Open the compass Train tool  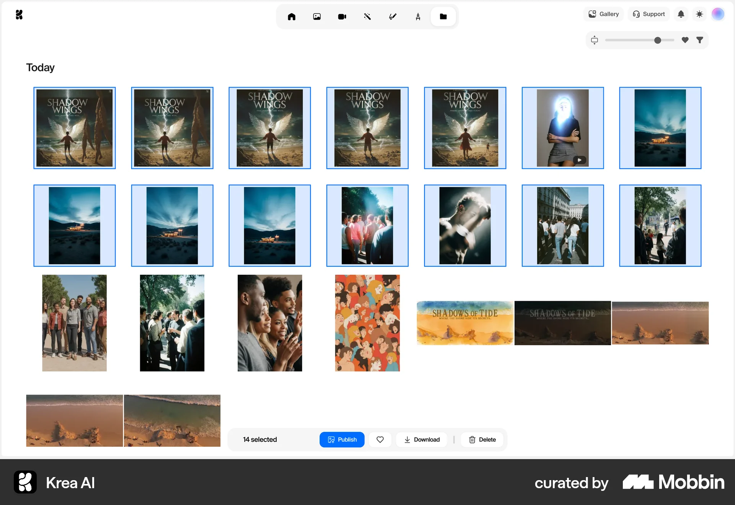[418, 16]
